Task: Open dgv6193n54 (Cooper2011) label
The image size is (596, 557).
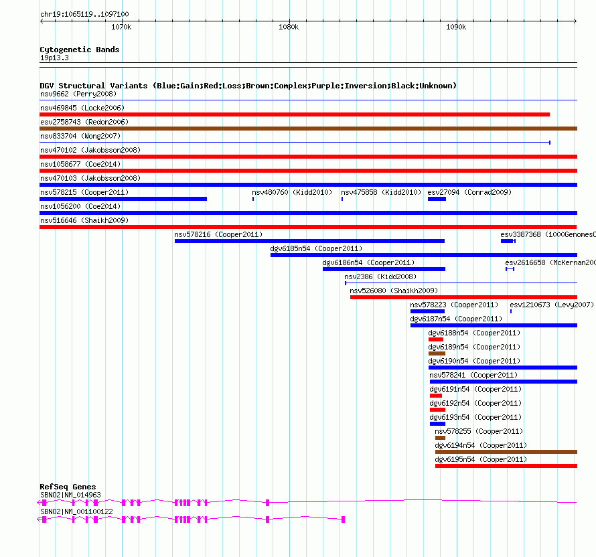Action: [x=475, y=417]
